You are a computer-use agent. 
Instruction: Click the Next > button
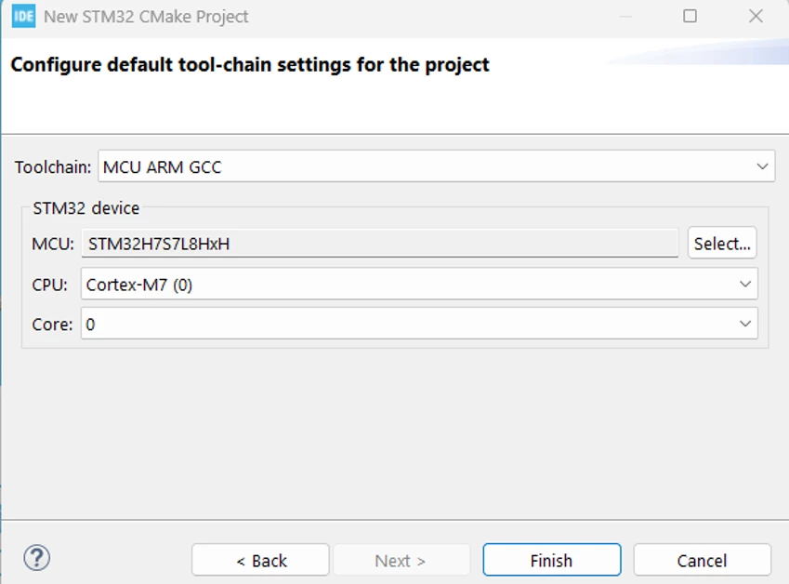401,560
